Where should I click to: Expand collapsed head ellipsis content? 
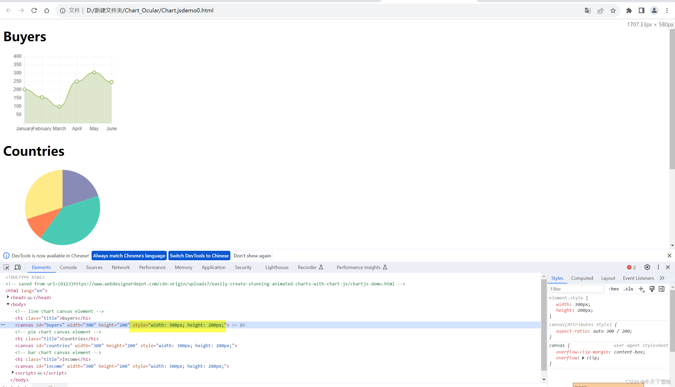coord(30,298)
